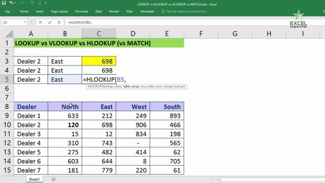325x183 pixels.
Task: Click the title cell LOOKUP vs VLOOKUP vs HLOOKUP
Action: tap(99, 43)
